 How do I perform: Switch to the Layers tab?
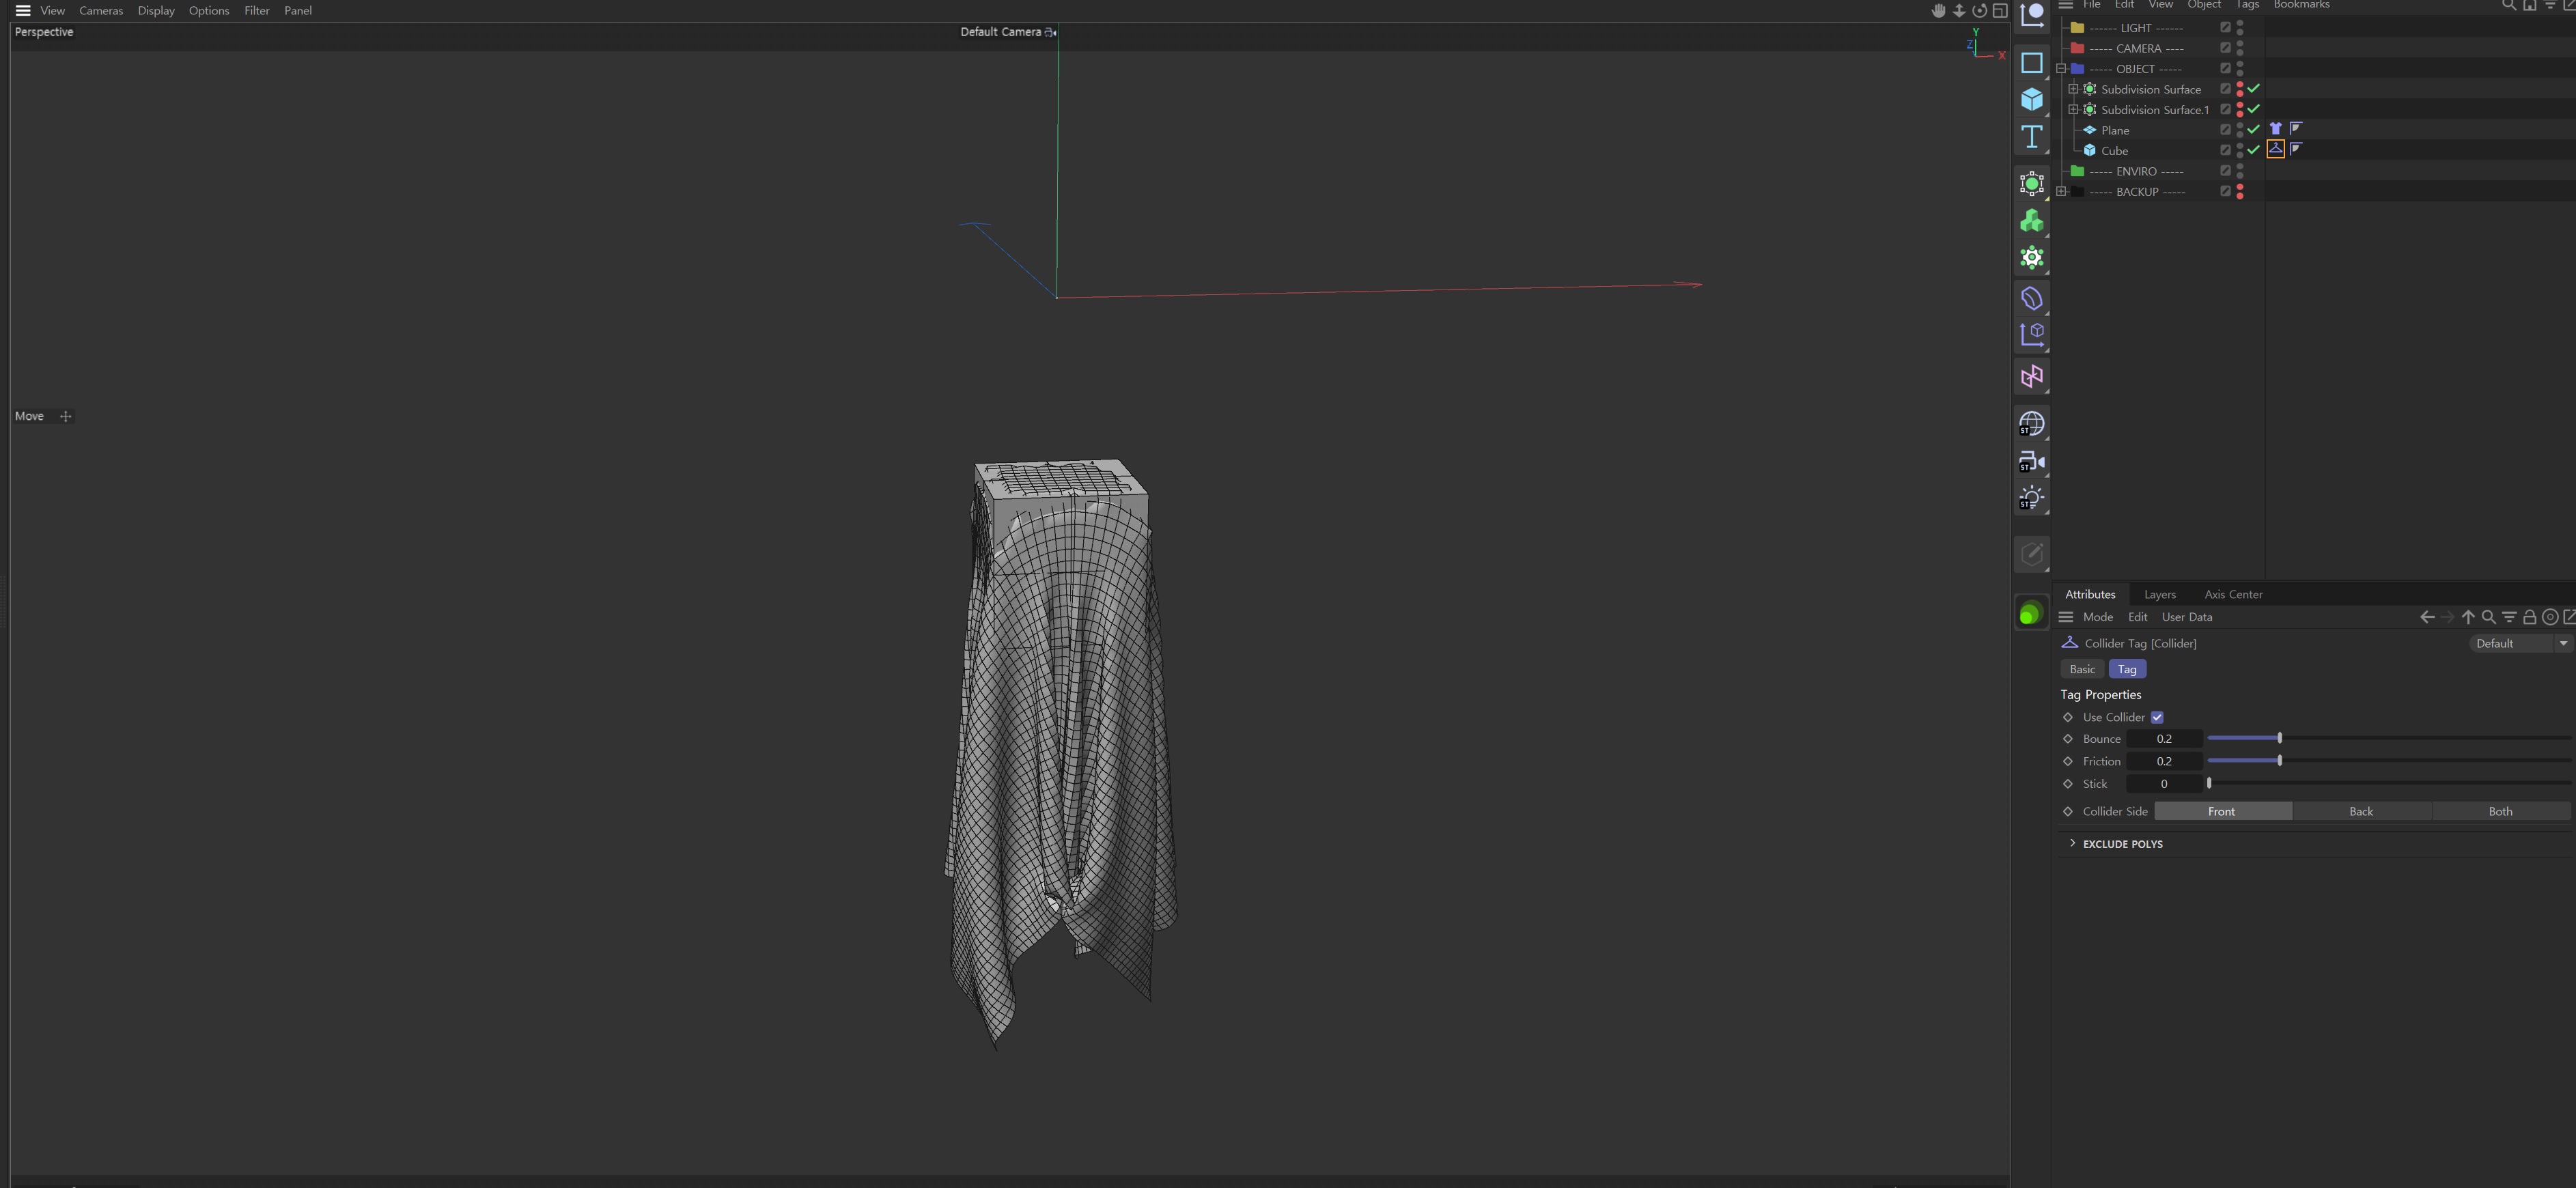click(x=2159, y=594)
